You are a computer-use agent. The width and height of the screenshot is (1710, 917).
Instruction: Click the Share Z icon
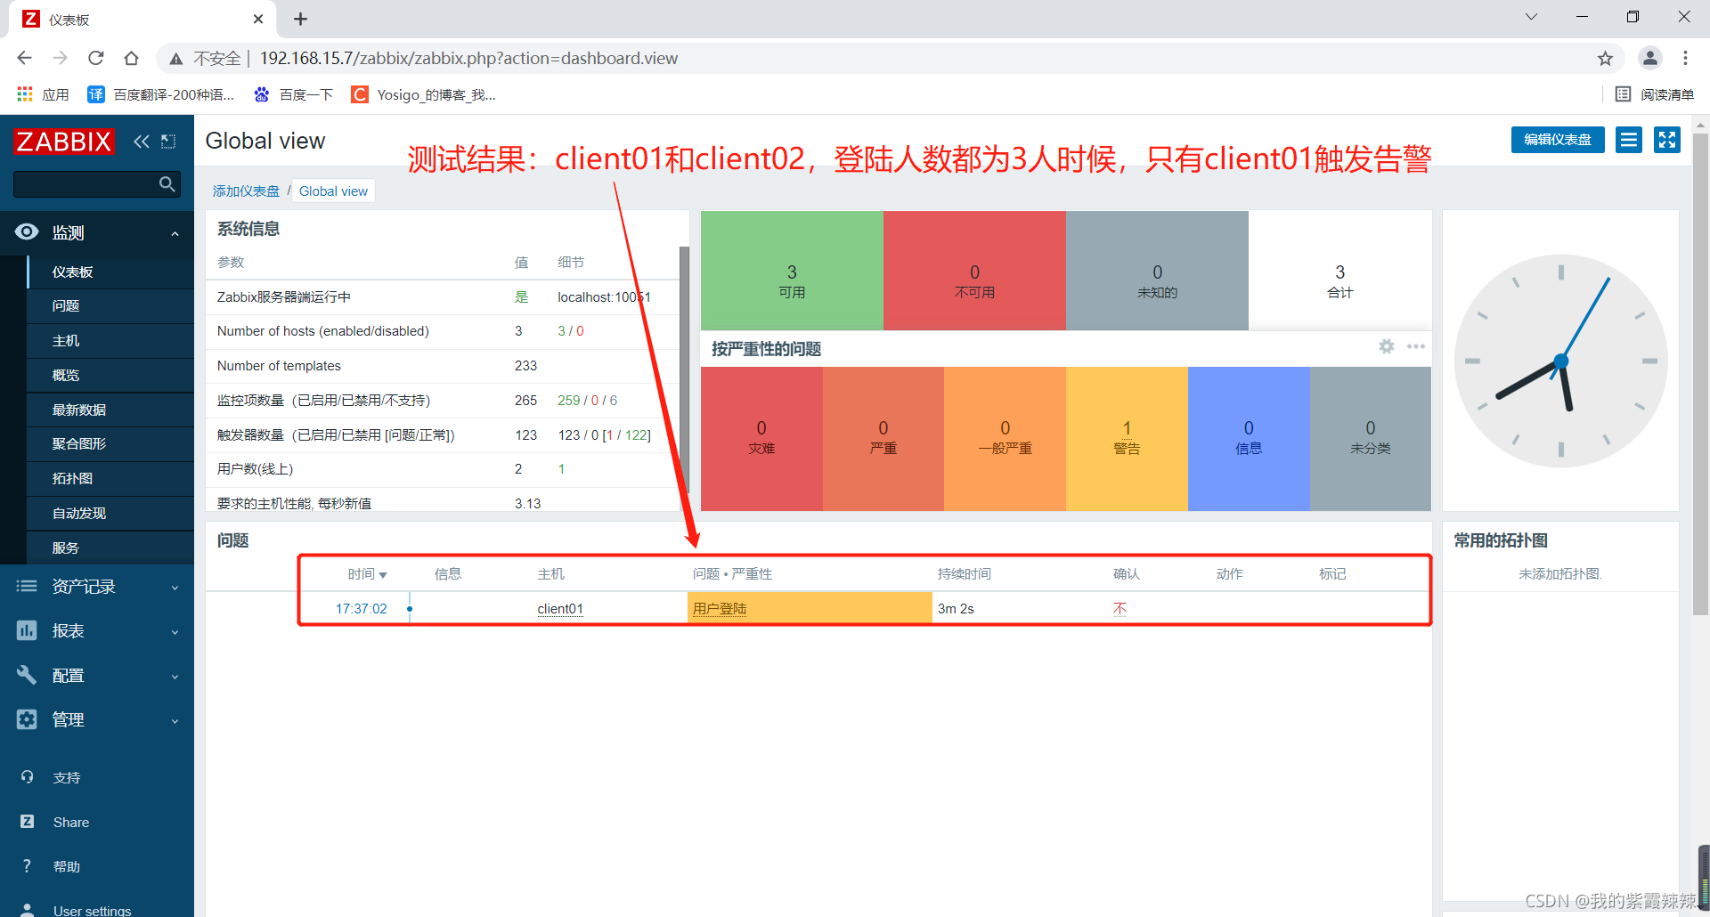(27, 822)
